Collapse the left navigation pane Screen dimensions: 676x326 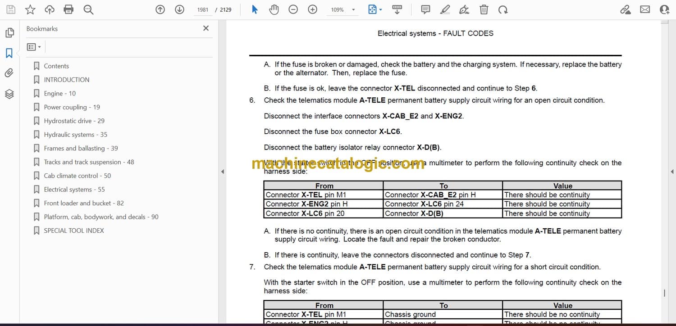tap(222, 172)
